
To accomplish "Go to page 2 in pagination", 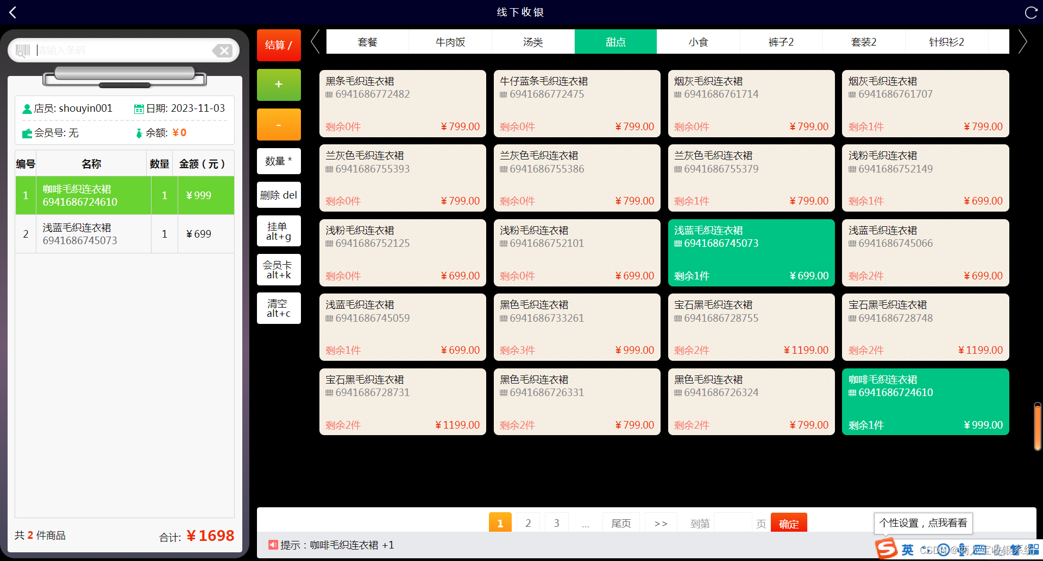I will point(528,522).
